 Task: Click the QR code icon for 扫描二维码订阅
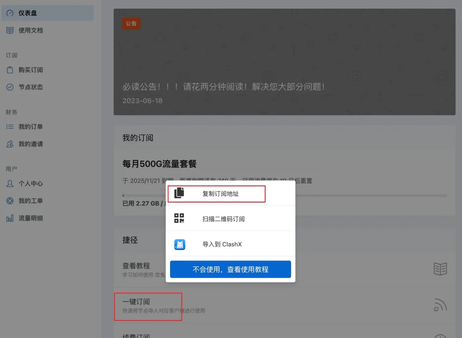179,218
